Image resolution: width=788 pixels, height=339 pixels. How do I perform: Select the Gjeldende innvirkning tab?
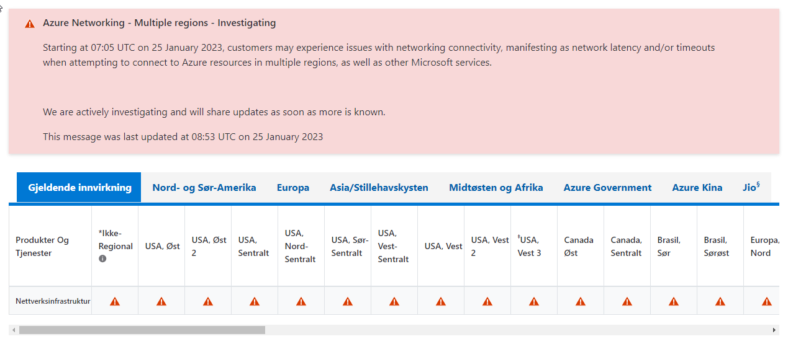79,187
